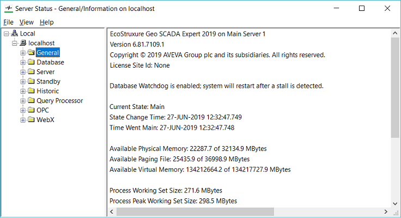Screen dimensions: 401x218
Task: Click the localhost computer icon
Action: pos(23,43)
